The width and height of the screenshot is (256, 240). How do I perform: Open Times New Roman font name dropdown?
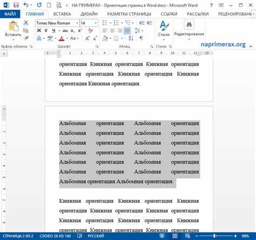(x=77, y=23)
